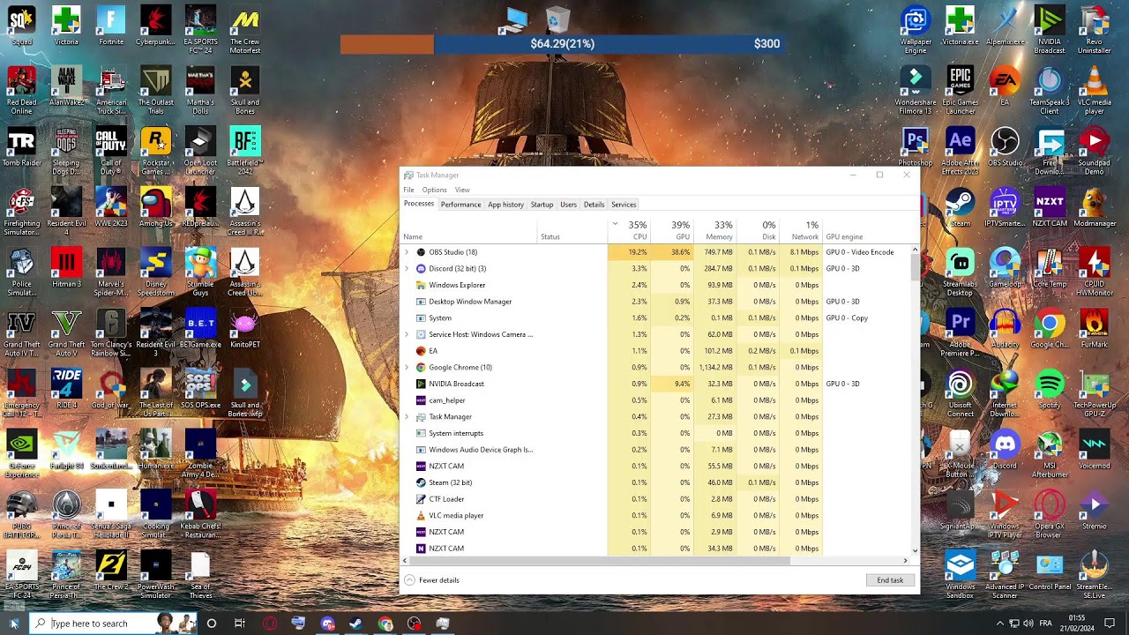Sort processes by the Memory column header

click(715, 231)
